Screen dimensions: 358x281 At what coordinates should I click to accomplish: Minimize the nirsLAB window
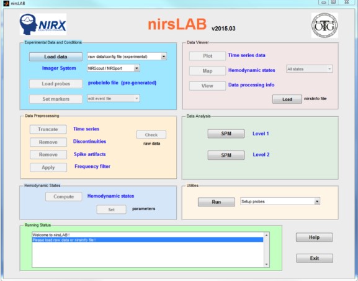point(324,2)
